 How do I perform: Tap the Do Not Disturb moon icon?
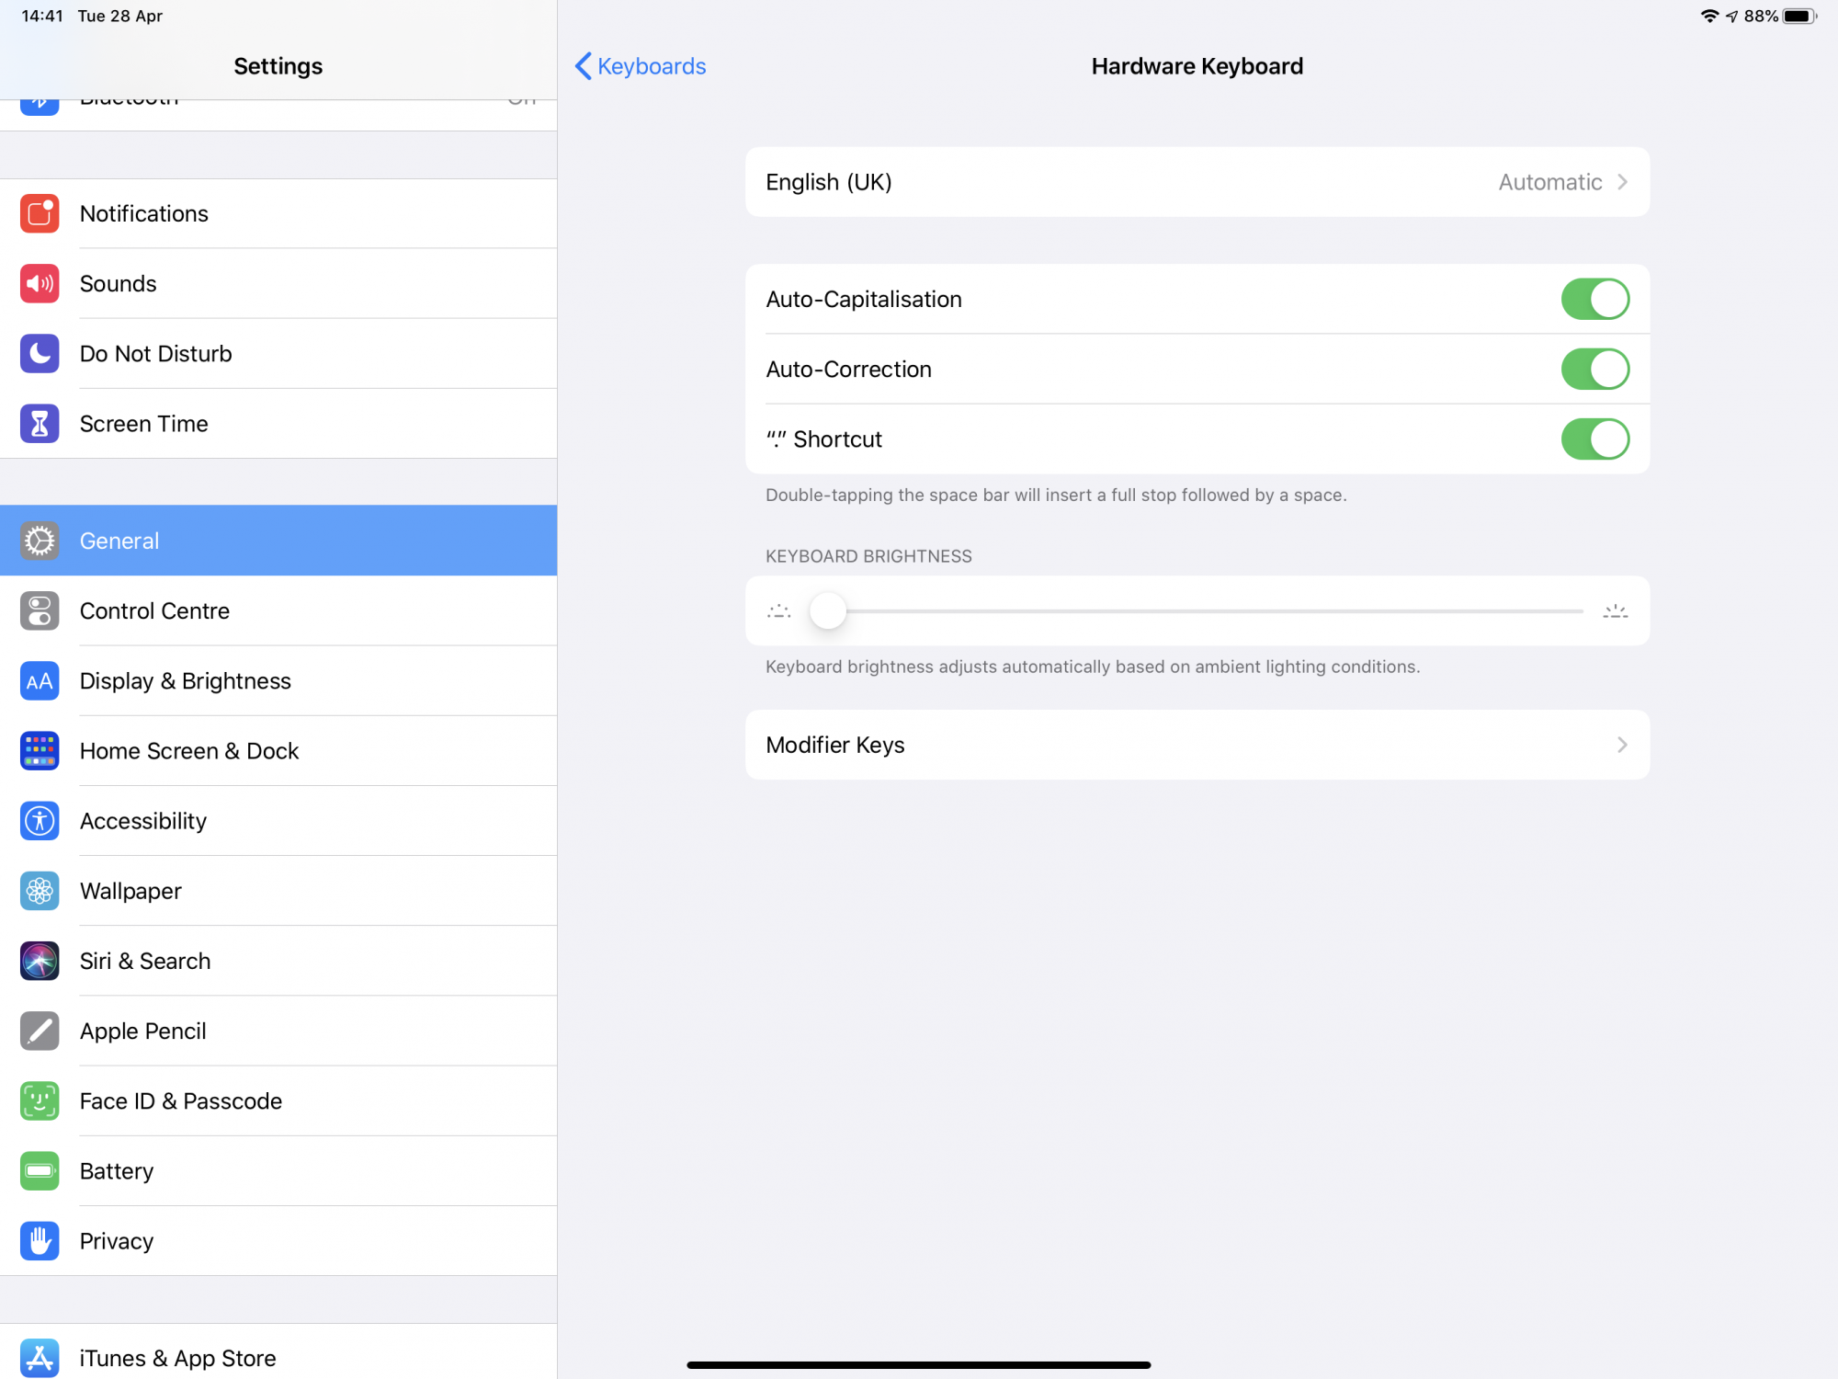click(x=40, y=353)
